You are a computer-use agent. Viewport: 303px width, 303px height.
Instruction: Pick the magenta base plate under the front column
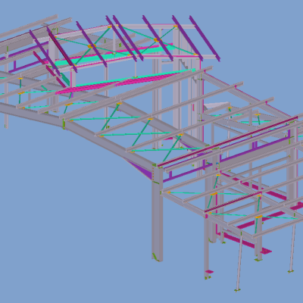209,272
